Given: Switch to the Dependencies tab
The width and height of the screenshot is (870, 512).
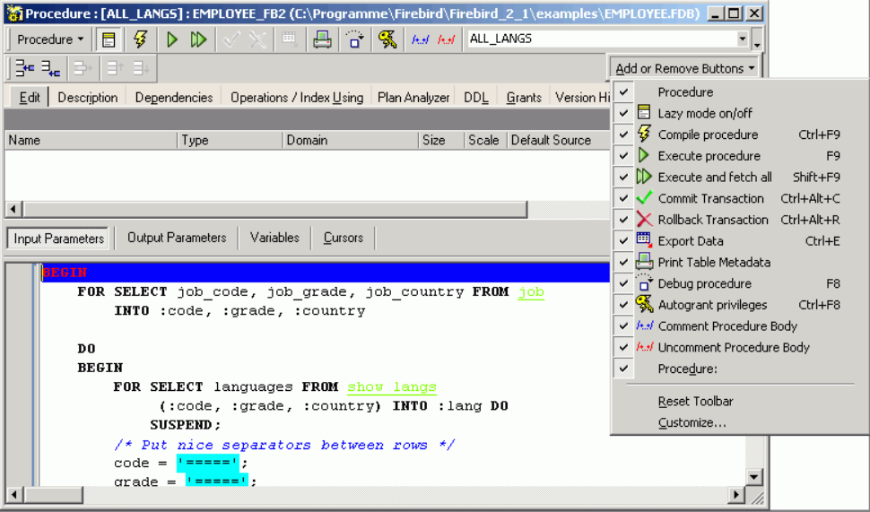Looking at the screenshot, I should (x=174, y=98).
